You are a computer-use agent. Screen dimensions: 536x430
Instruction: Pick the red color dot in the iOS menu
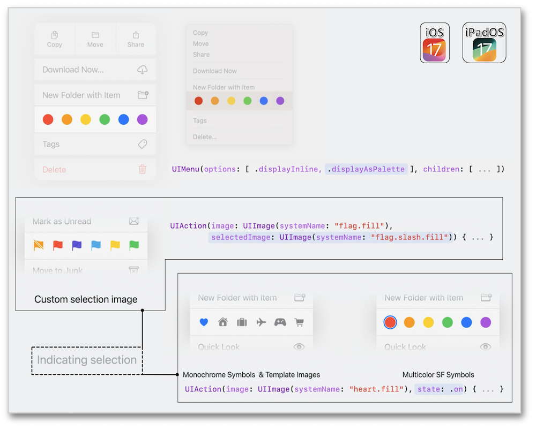click(48, 119)
